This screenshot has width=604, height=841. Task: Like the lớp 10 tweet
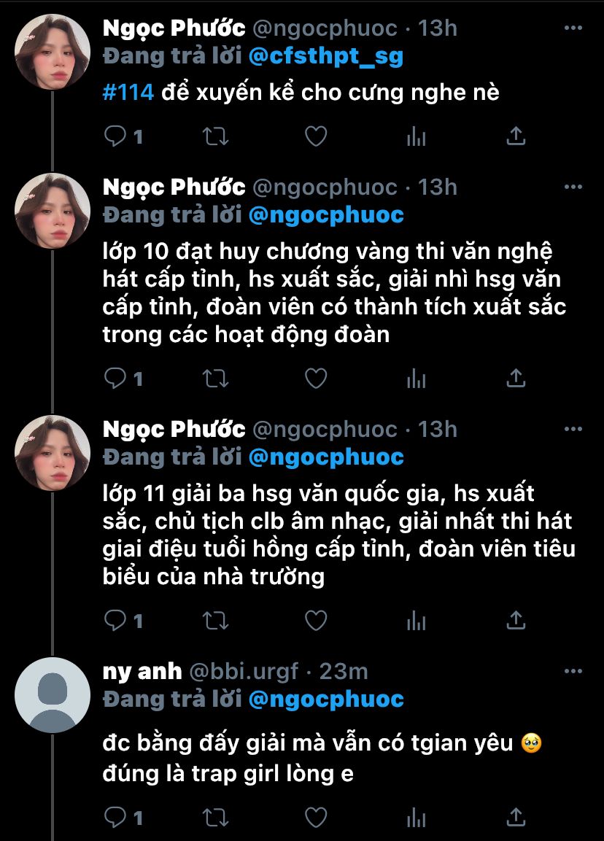tap(315, 378)
